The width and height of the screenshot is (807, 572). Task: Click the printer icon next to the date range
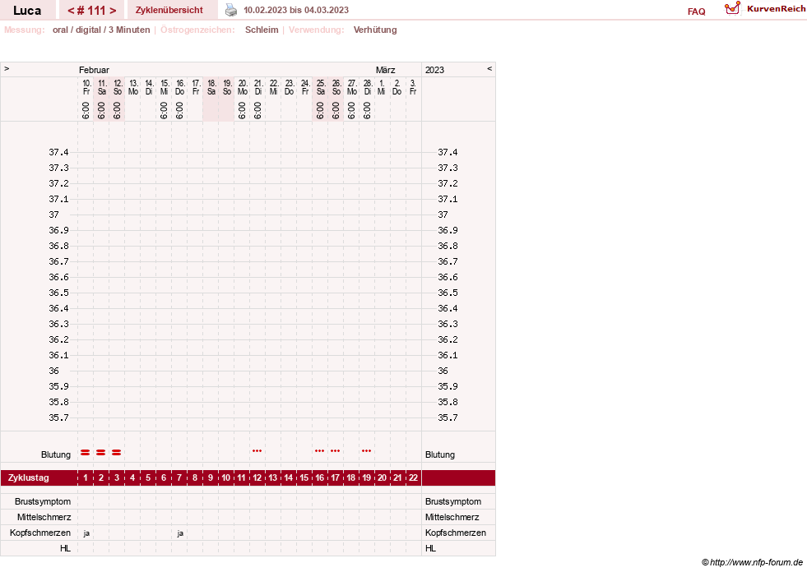click(231, 10)
